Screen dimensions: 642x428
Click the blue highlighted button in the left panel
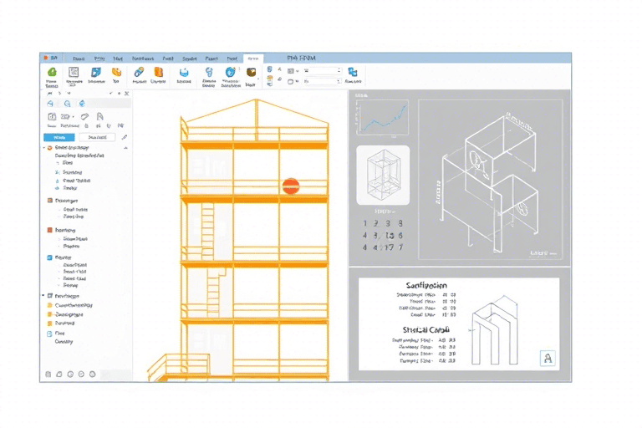(59, 137)
